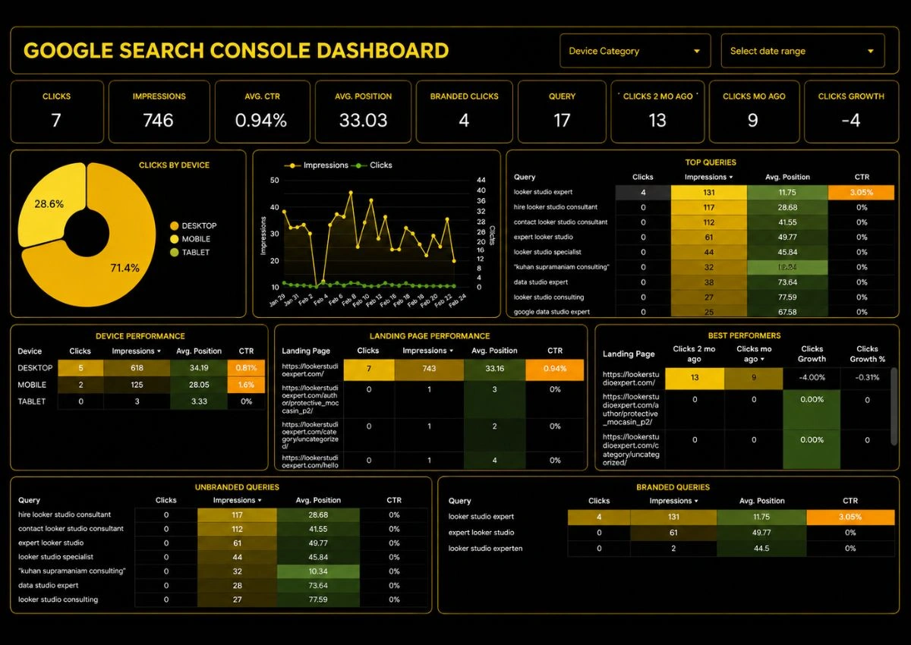Click the 44.5 Avg. Position cell in Branded Queries

761,548
